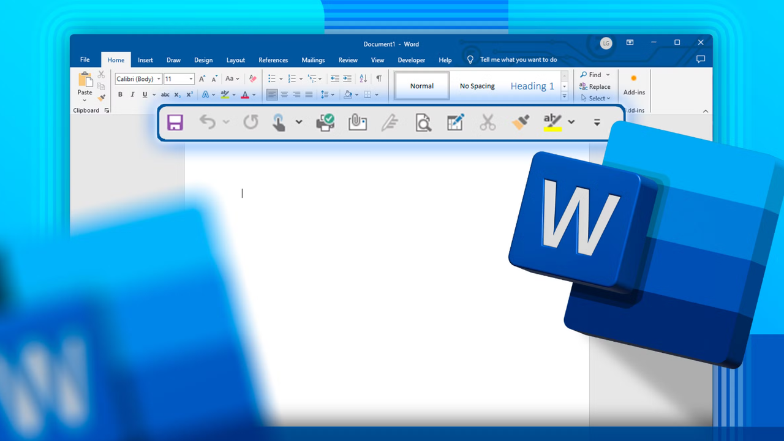
Task: Apply the No Spacing style
Action: (x=477, y=86)
